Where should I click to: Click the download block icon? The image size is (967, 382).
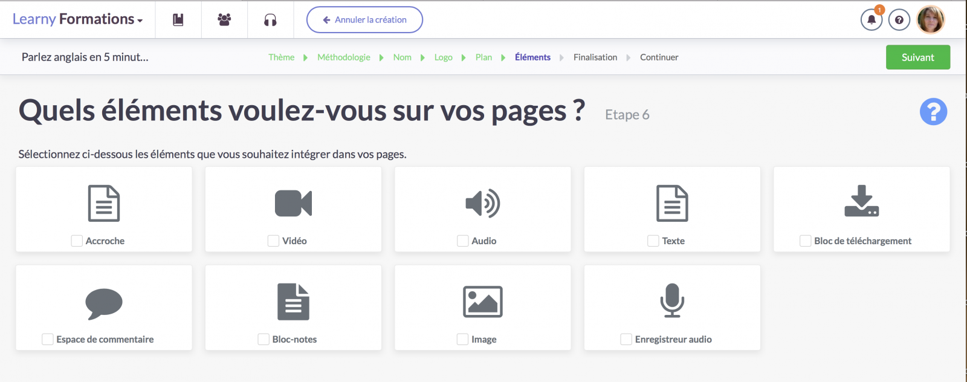[862, 201]
